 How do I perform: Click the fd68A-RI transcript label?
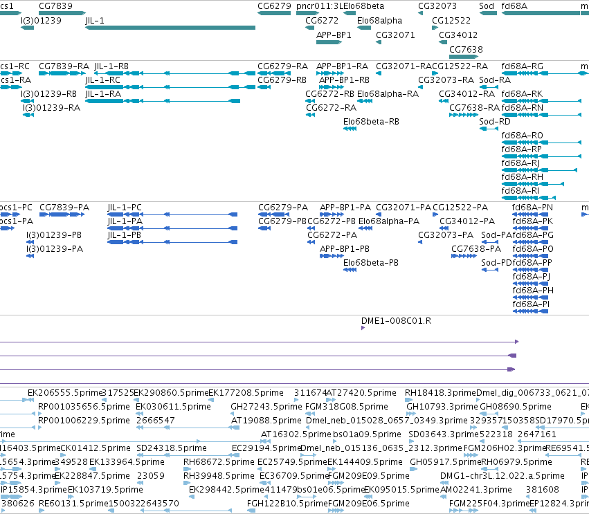[x=520, y=191]
